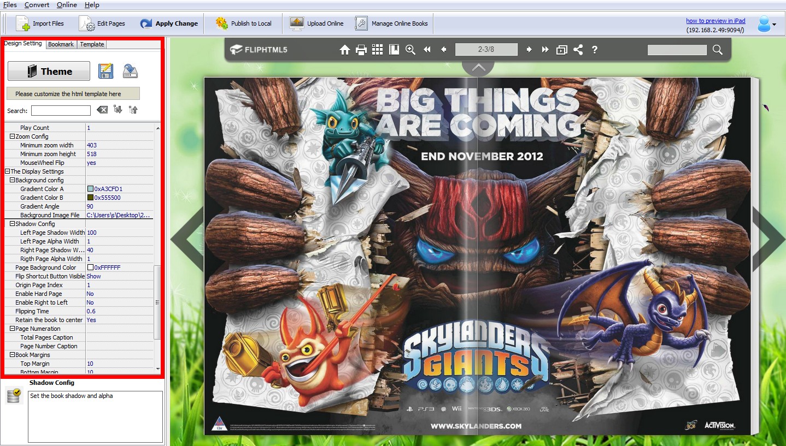This screenshot has height=446, width=786.
Task: Switch to the Bookmark tab
Action: [x=61, y=44]
